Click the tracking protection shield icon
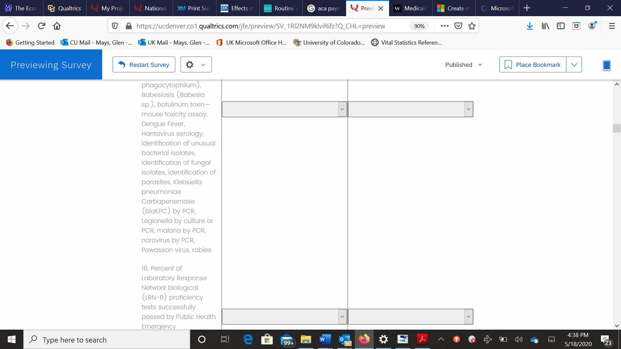 tap(114, 26)
